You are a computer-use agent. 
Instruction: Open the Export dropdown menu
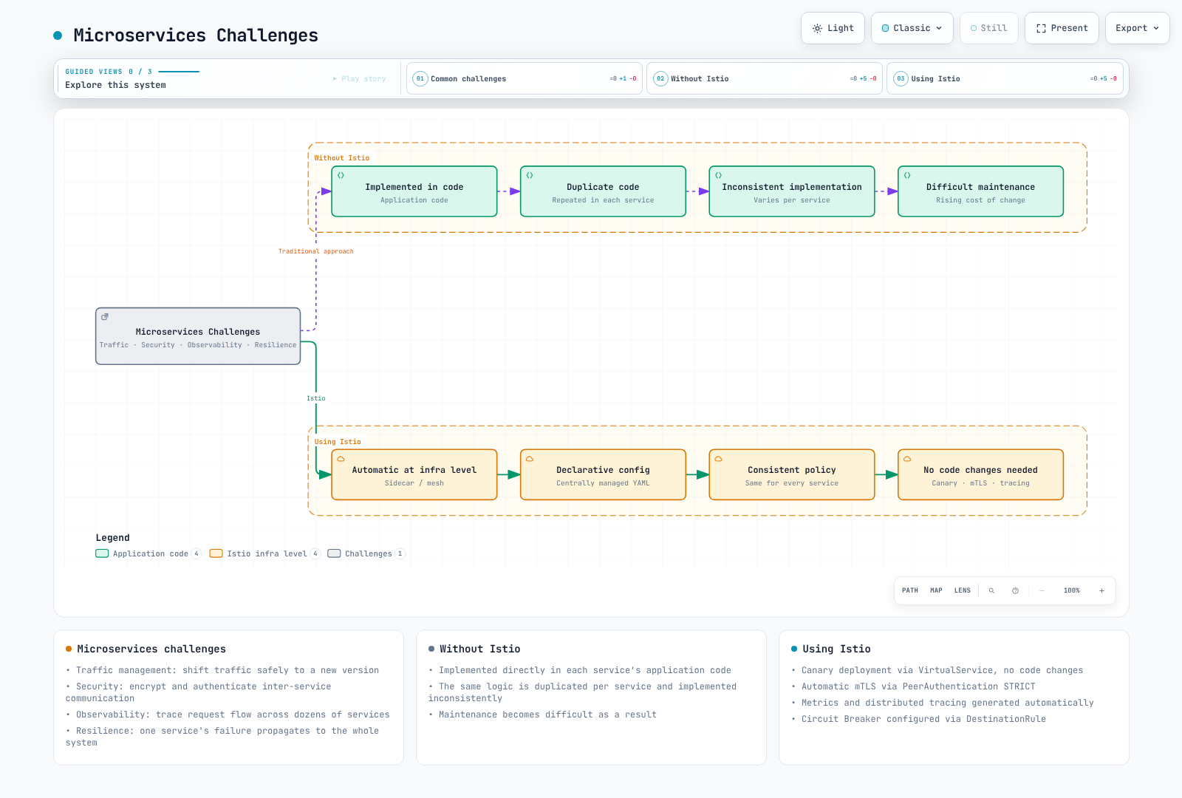pyautogui.click(x=1138, y=28)
